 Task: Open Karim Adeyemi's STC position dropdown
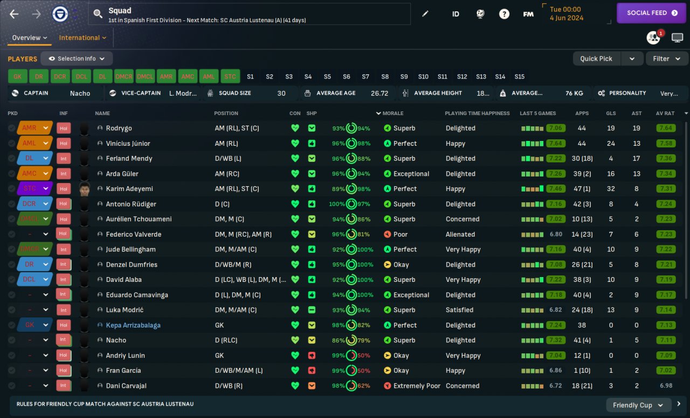point(34,189)
